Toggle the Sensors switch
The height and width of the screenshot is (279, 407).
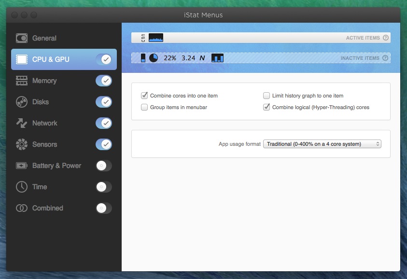104,144
